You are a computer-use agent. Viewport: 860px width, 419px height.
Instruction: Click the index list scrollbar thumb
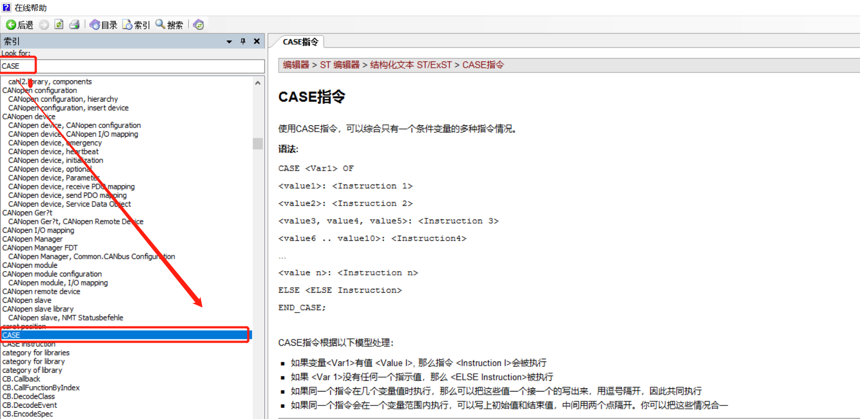[x=258, y=144]
